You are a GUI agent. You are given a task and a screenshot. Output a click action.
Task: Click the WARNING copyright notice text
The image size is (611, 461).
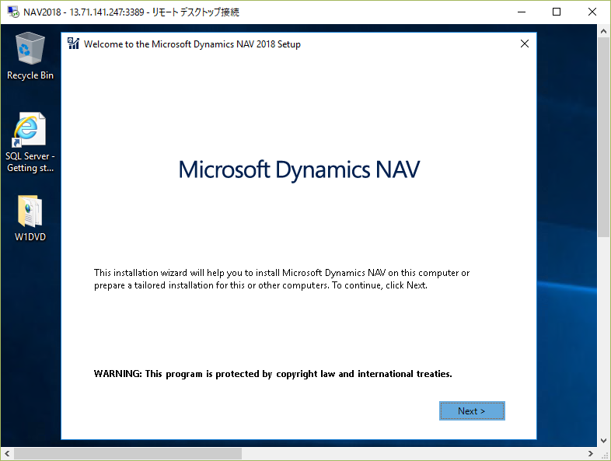click(x=273, y=374)
